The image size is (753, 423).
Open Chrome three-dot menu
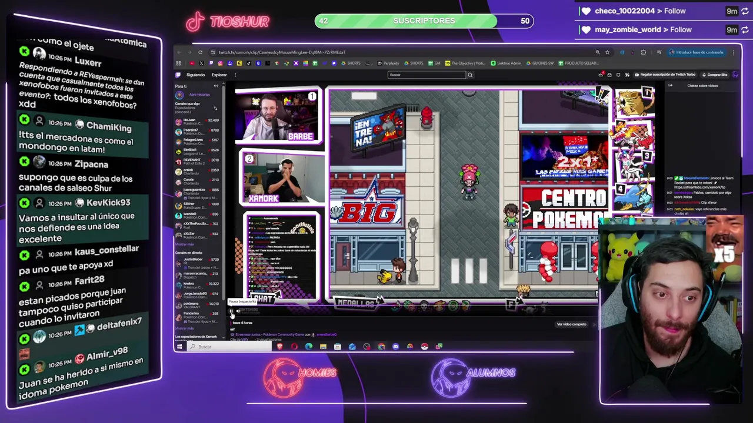[734, 52]
